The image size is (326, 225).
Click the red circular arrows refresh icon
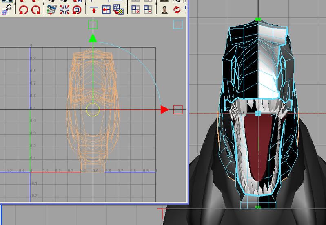pyautogui.click(x=177, y=9)
